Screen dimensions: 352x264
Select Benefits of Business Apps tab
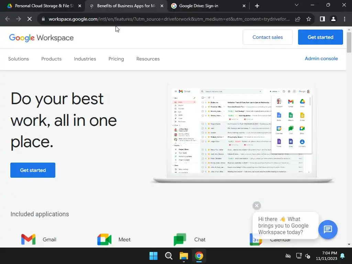[126, 6]
